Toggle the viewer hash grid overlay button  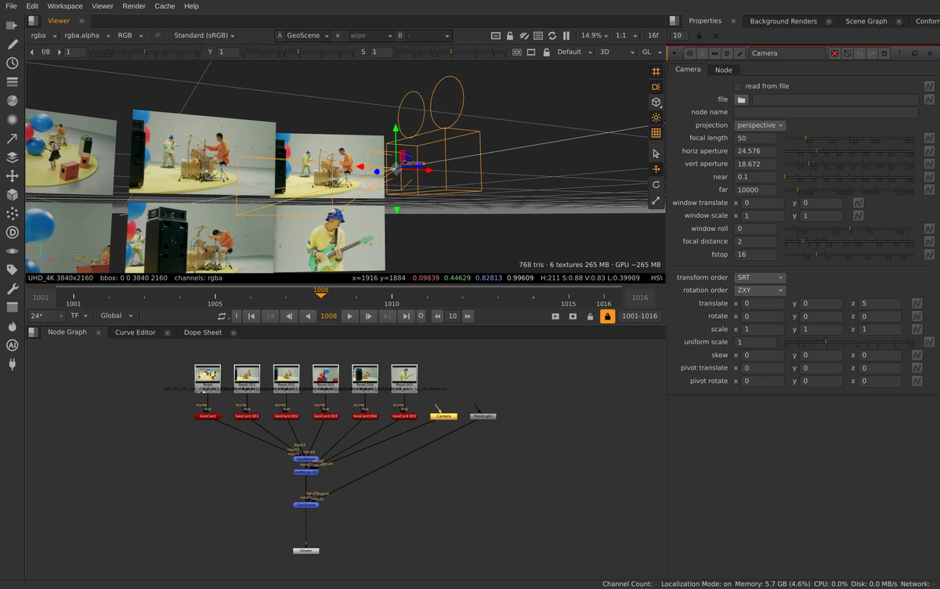click(656, 70)
